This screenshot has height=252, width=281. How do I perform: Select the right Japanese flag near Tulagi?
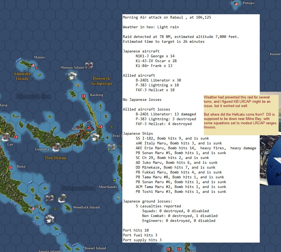coord(179,249)
